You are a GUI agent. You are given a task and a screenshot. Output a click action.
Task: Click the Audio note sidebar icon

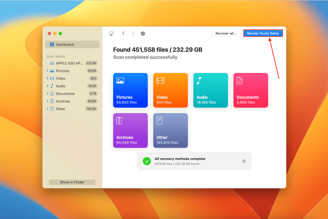pyautogui.click(x=52, y=86)
